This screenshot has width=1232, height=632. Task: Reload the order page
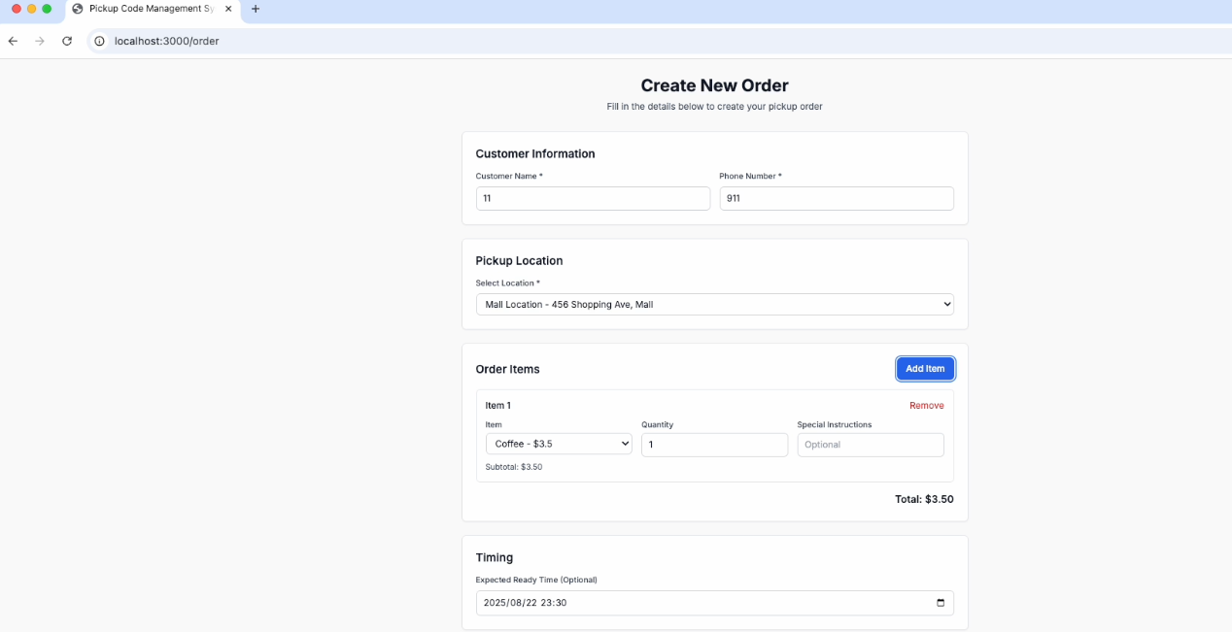[x=67, y=41]
